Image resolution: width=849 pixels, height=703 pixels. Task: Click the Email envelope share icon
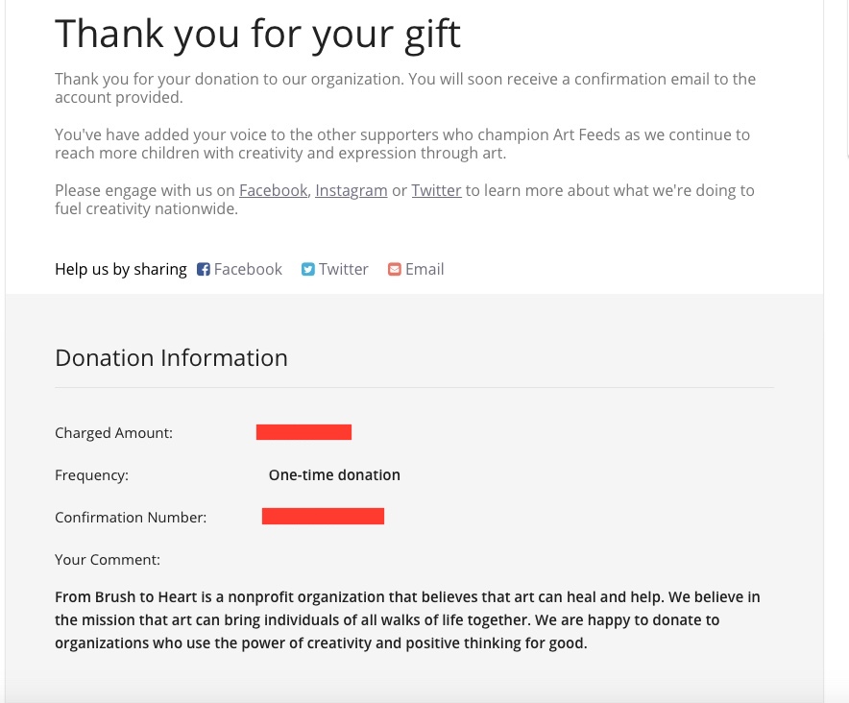tap(394, 270)
